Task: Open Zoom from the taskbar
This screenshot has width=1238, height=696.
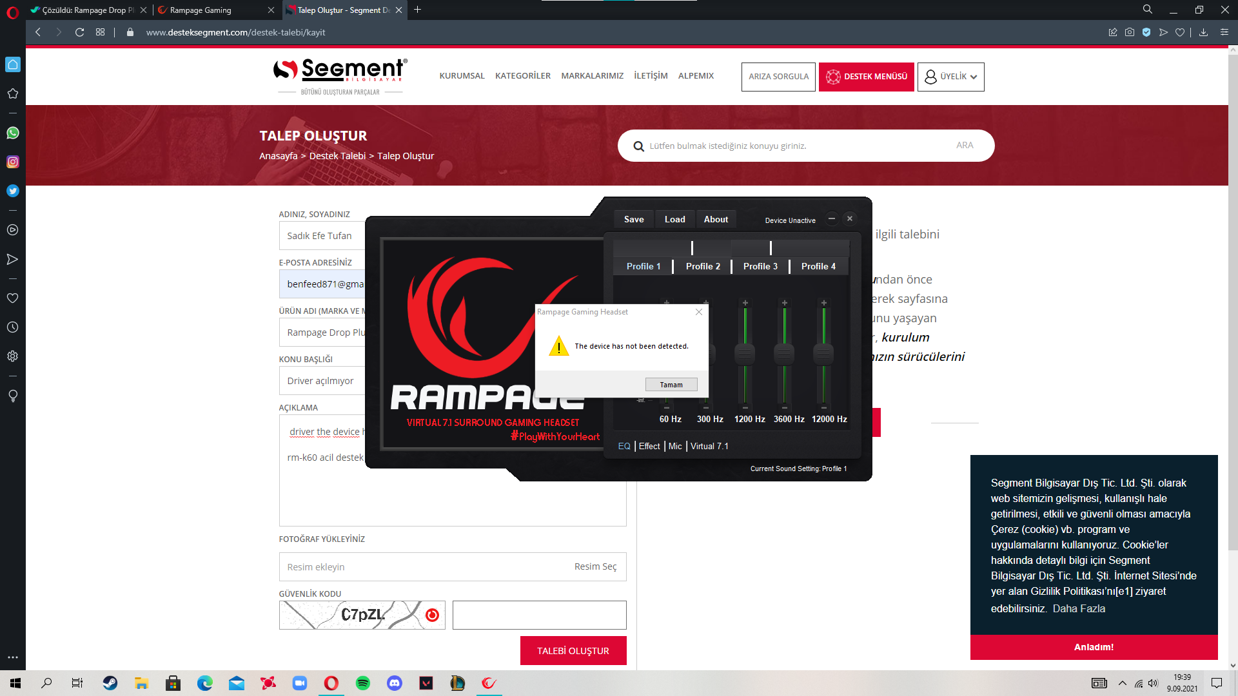Action: click(x=300, y=683)
